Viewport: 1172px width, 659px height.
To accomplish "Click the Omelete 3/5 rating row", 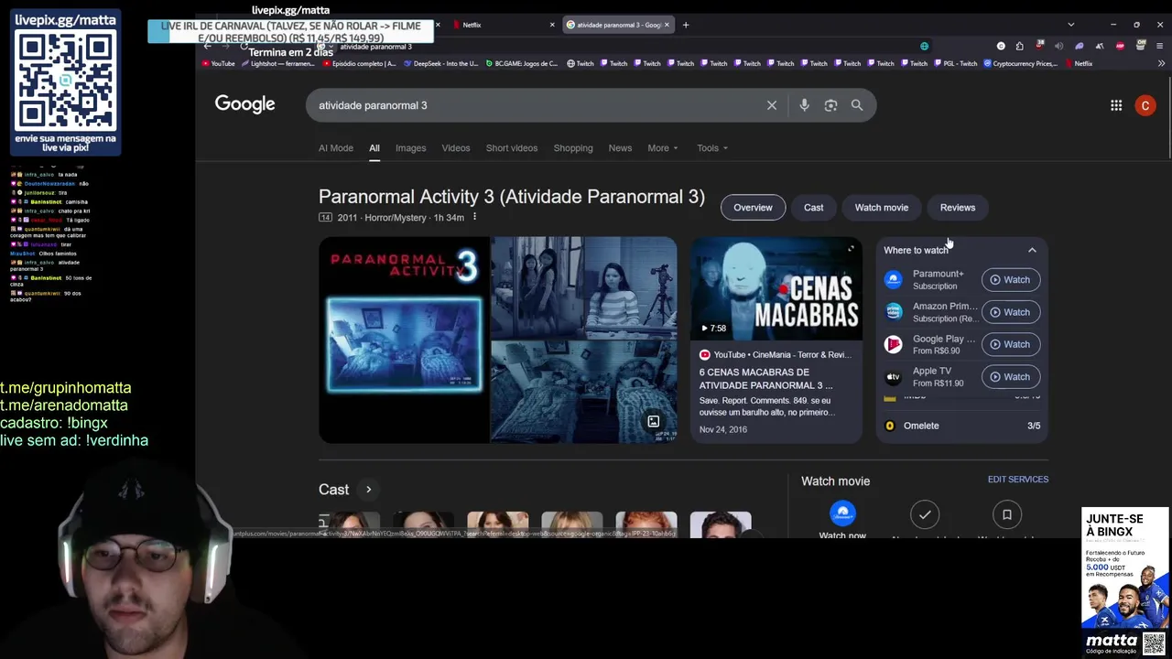I will pyautogui.click(x=962, y=426).
